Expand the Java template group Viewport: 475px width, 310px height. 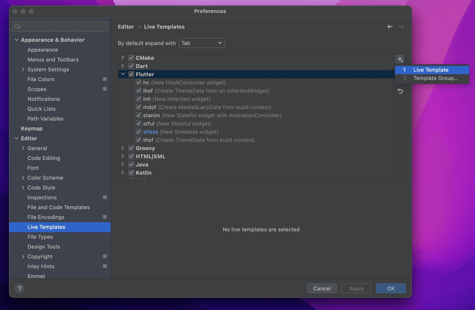(x=123, y=165)
